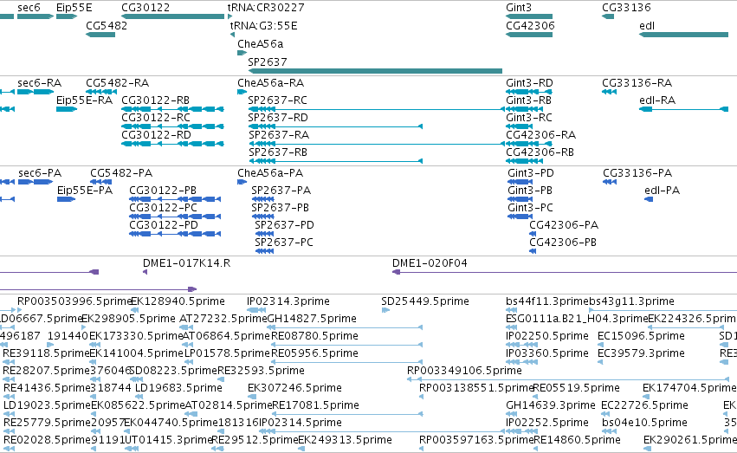737x453 pixels.
Task: Click the EC15096.5prime EST label
Action: pos(641,336)
